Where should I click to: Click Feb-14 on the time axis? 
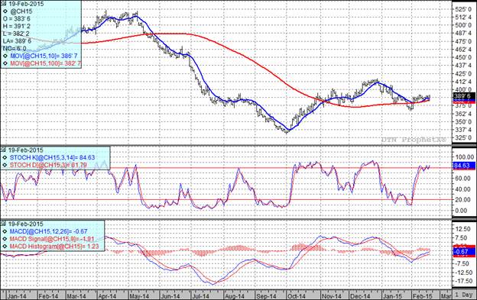coord(49,296)
